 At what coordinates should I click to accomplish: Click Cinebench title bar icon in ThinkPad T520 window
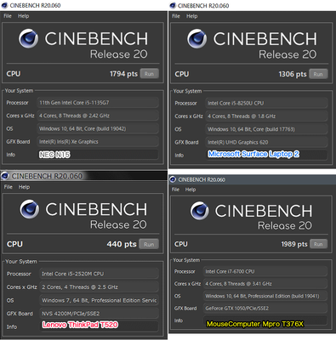5,176
